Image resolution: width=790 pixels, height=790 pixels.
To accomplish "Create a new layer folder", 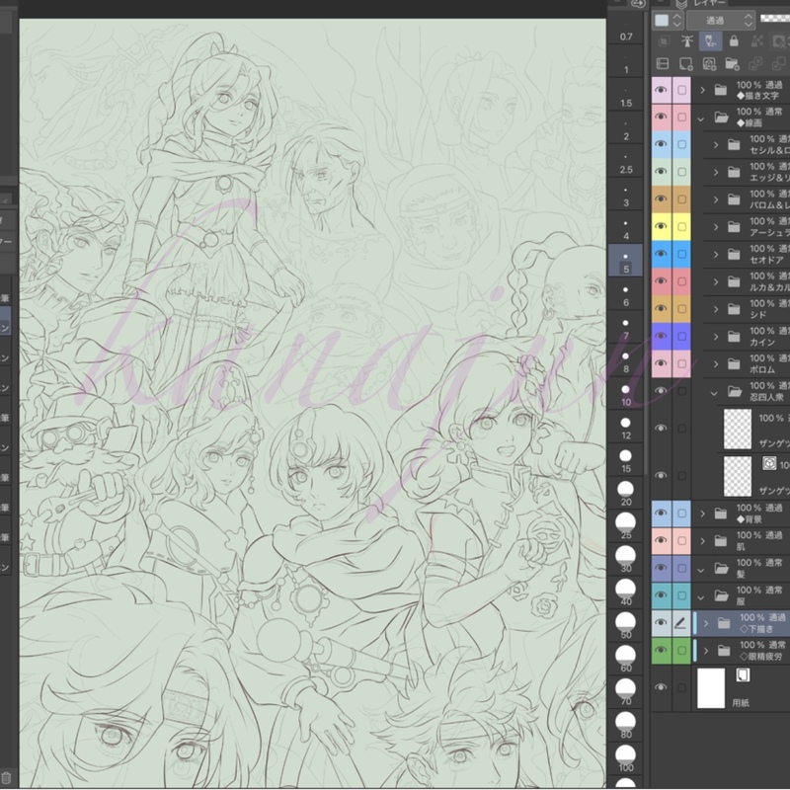I will click(x=732, y=63).
